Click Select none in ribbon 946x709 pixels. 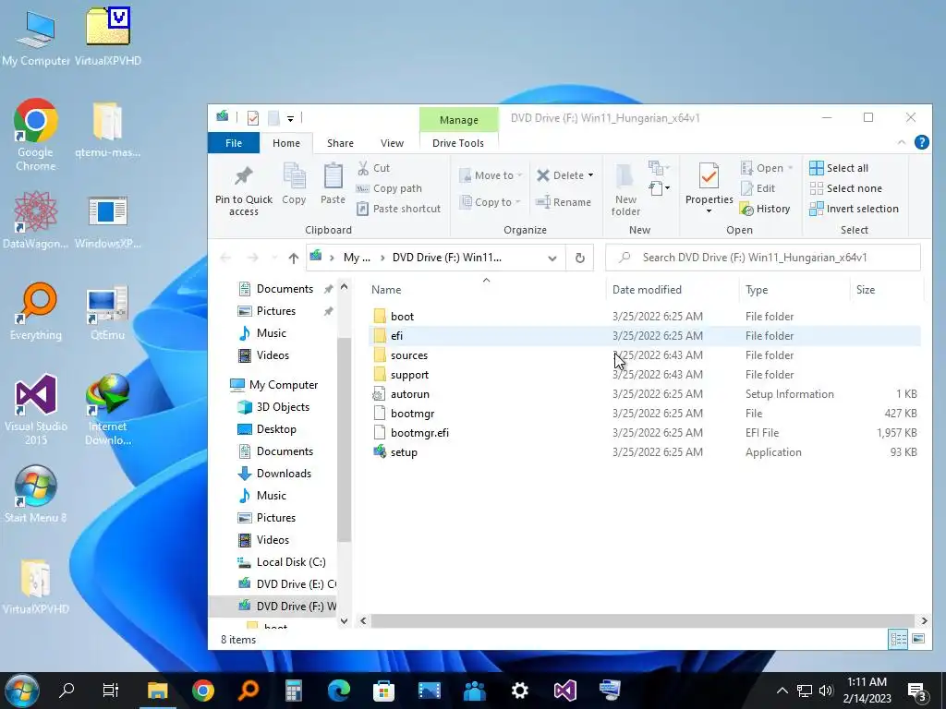pos(845,188)
